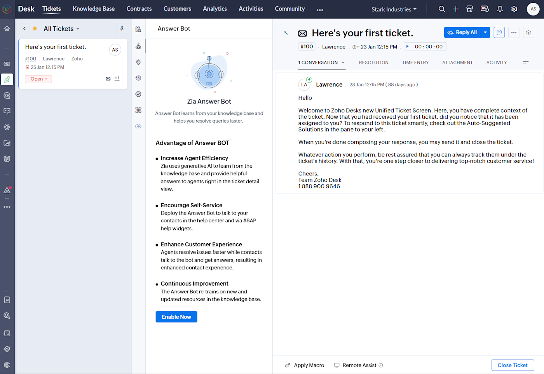This screenshot has width=544, height=374.
Task: Open global search magnifier in top bar
Action: 442,9
